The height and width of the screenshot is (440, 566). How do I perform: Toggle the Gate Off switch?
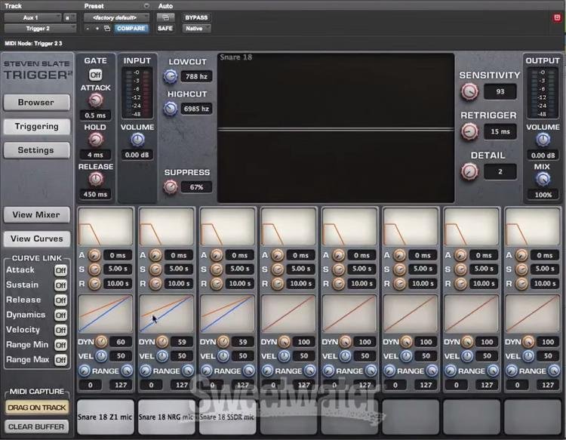coord(96,75)
